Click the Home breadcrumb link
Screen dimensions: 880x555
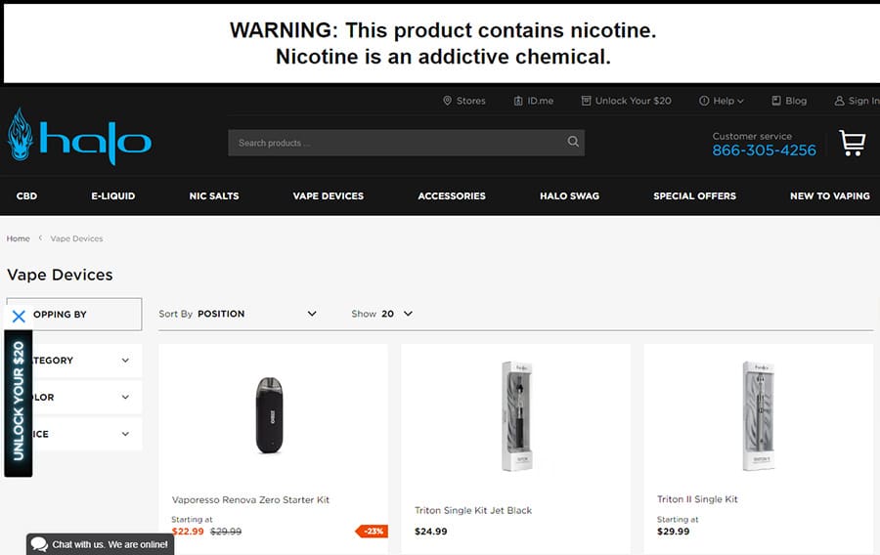pyautogui.click(x=19, y=238)
